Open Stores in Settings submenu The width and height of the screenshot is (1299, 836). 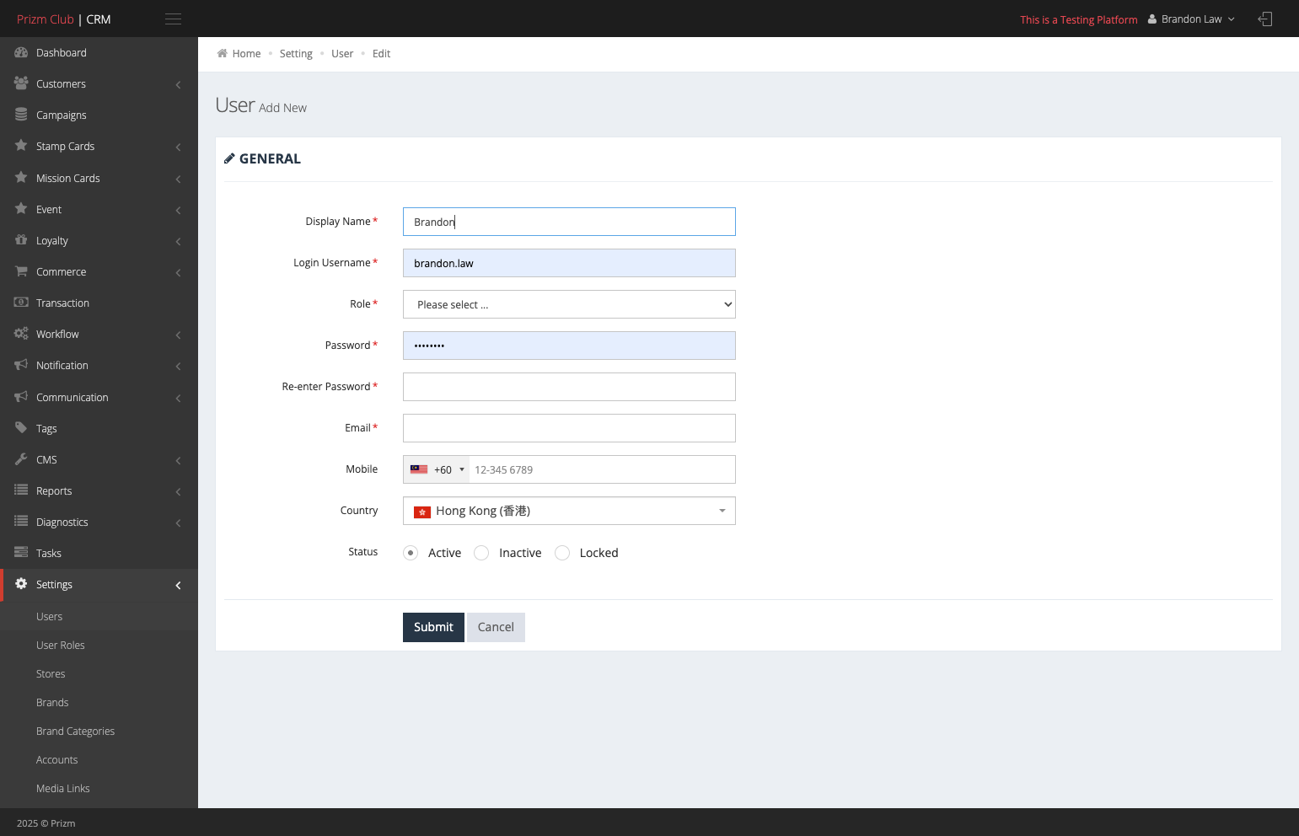click(x=51, y=674)
